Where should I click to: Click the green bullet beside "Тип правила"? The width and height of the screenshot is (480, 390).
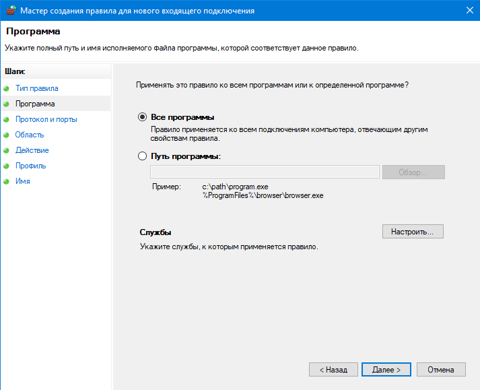tap(7, 88)
